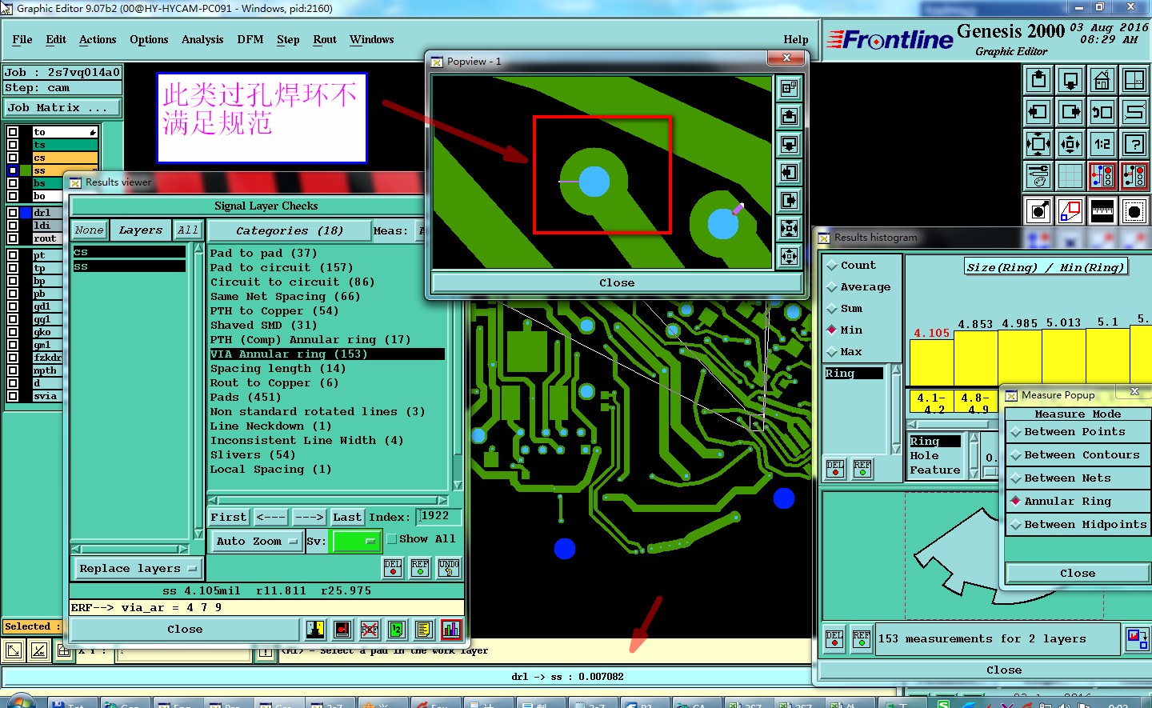Click Close in the Measure Popup
1152x708 pixels.
click(x=1078, y=573)
